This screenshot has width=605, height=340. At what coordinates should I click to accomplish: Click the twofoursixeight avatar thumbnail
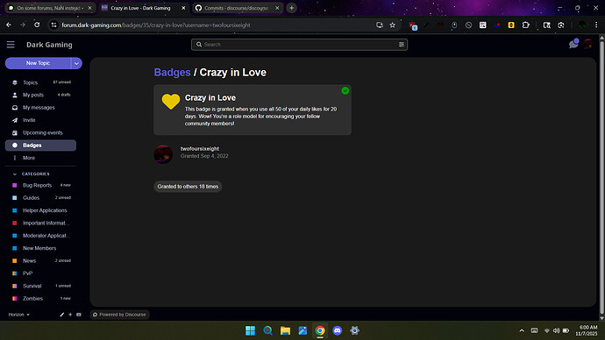coord(163,154)
